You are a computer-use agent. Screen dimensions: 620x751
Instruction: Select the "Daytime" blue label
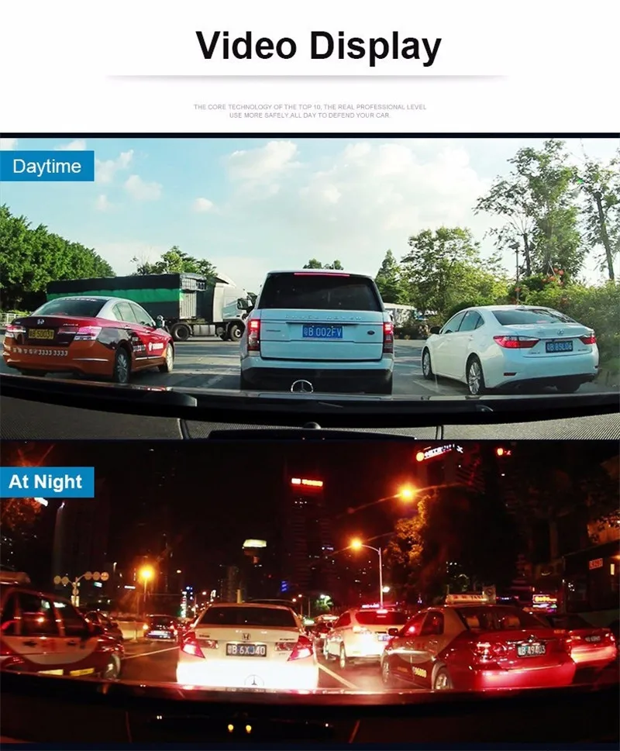pyautogui.click(x=47, y=166)
